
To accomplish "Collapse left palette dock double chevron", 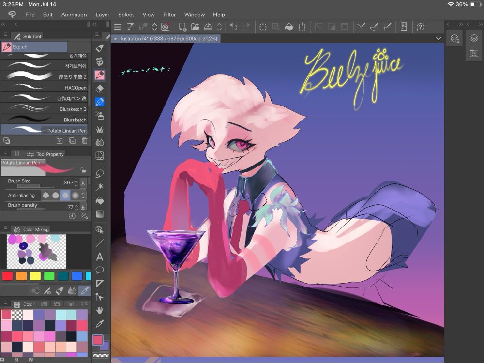I will tap(3, 24).
